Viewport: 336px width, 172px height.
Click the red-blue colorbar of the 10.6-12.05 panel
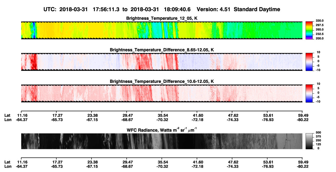(x=309, y=93)
